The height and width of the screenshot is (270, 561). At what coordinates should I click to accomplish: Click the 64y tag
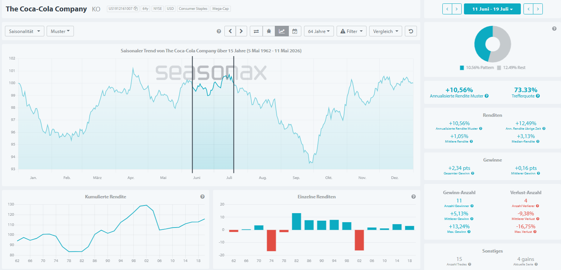pyautogui.click(x=145, y=9)
